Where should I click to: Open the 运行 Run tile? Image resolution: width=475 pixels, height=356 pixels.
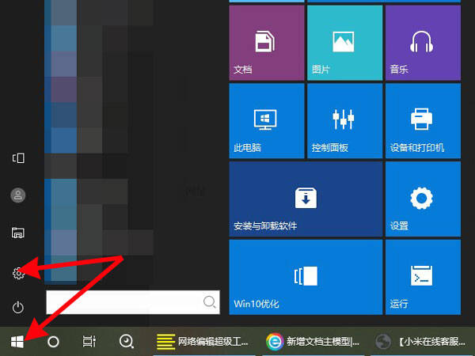tap(423, 277)
